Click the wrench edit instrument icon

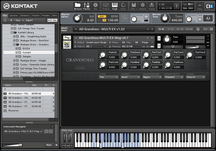(x=67, y=38)
